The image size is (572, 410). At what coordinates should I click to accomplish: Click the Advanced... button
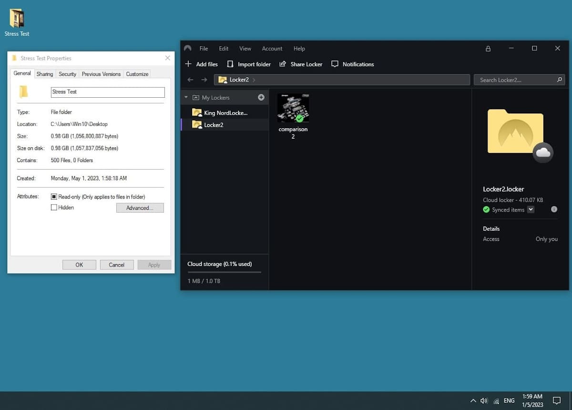click(x=140, y=208)
